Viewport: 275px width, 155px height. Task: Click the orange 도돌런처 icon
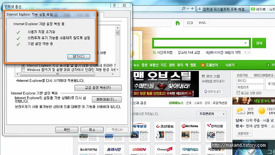tap(203, 65)
